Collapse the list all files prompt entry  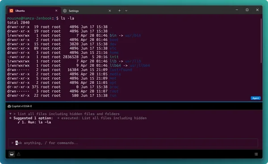10,114
